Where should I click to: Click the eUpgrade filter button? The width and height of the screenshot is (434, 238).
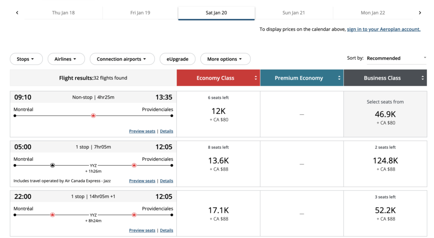pos(177,59)
